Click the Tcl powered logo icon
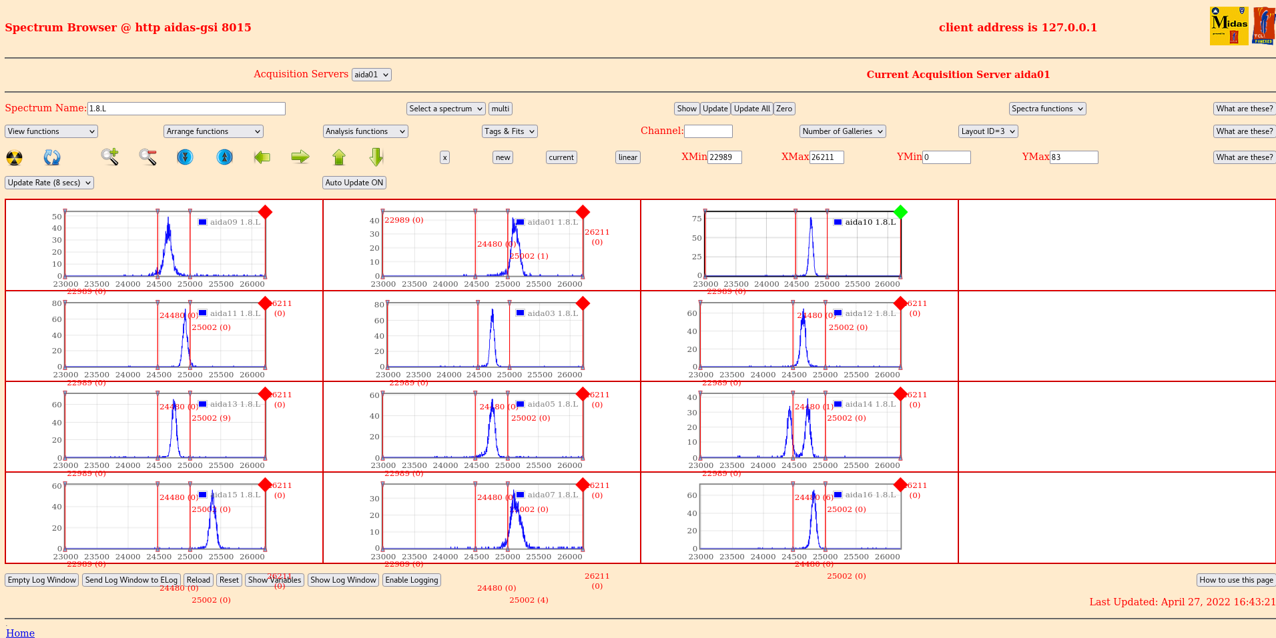Viewport: 1276px width, 638px height. [1264, 26]
